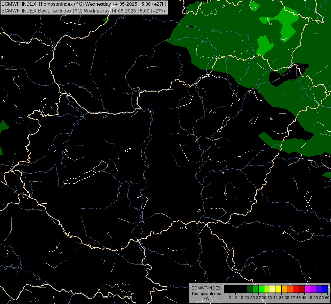Click the magenta 40–45 legend swatch
Screen dimensions: 331x304
pos(307,289)
